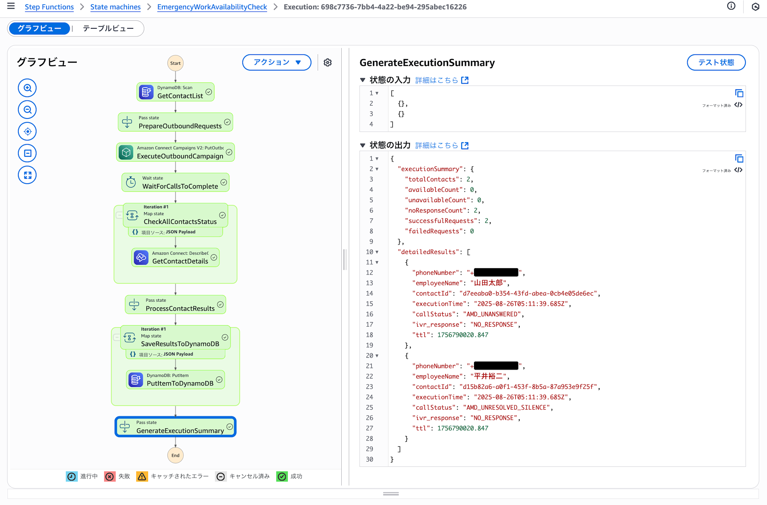
Task: Collapse the CheckAllContactsStatus map group
Action: (119, 215)
